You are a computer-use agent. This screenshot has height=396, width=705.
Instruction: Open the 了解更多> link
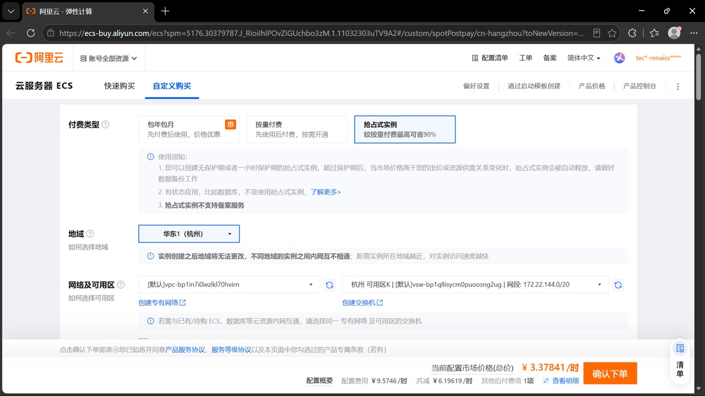[326, 192]
